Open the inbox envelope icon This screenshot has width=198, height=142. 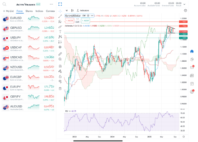click(x=192, y=67)
